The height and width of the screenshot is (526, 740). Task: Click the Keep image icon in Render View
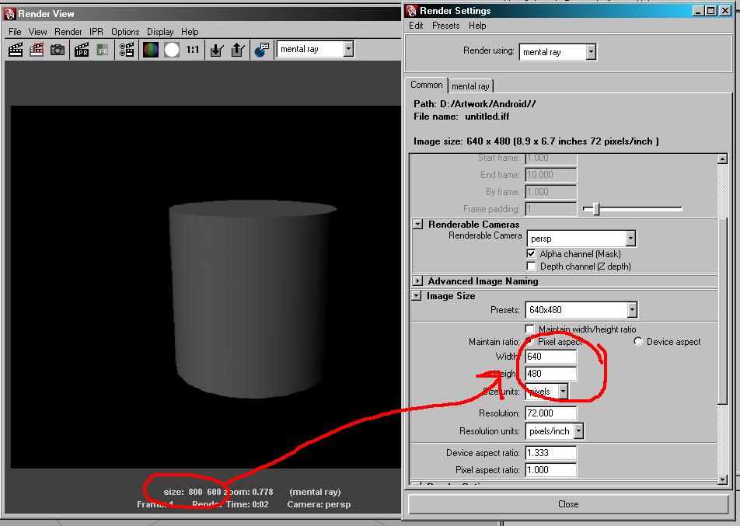(x=217, y=50)
